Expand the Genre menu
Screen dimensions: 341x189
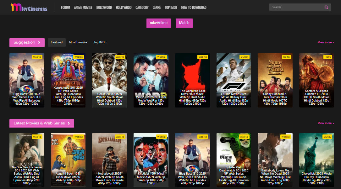tap(157, 8)
